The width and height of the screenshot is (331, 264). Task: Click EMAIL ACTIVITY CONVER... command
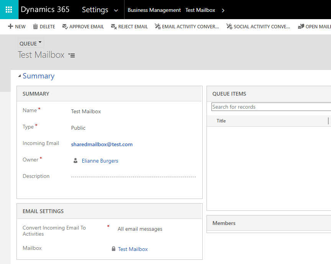click(187, 26)
